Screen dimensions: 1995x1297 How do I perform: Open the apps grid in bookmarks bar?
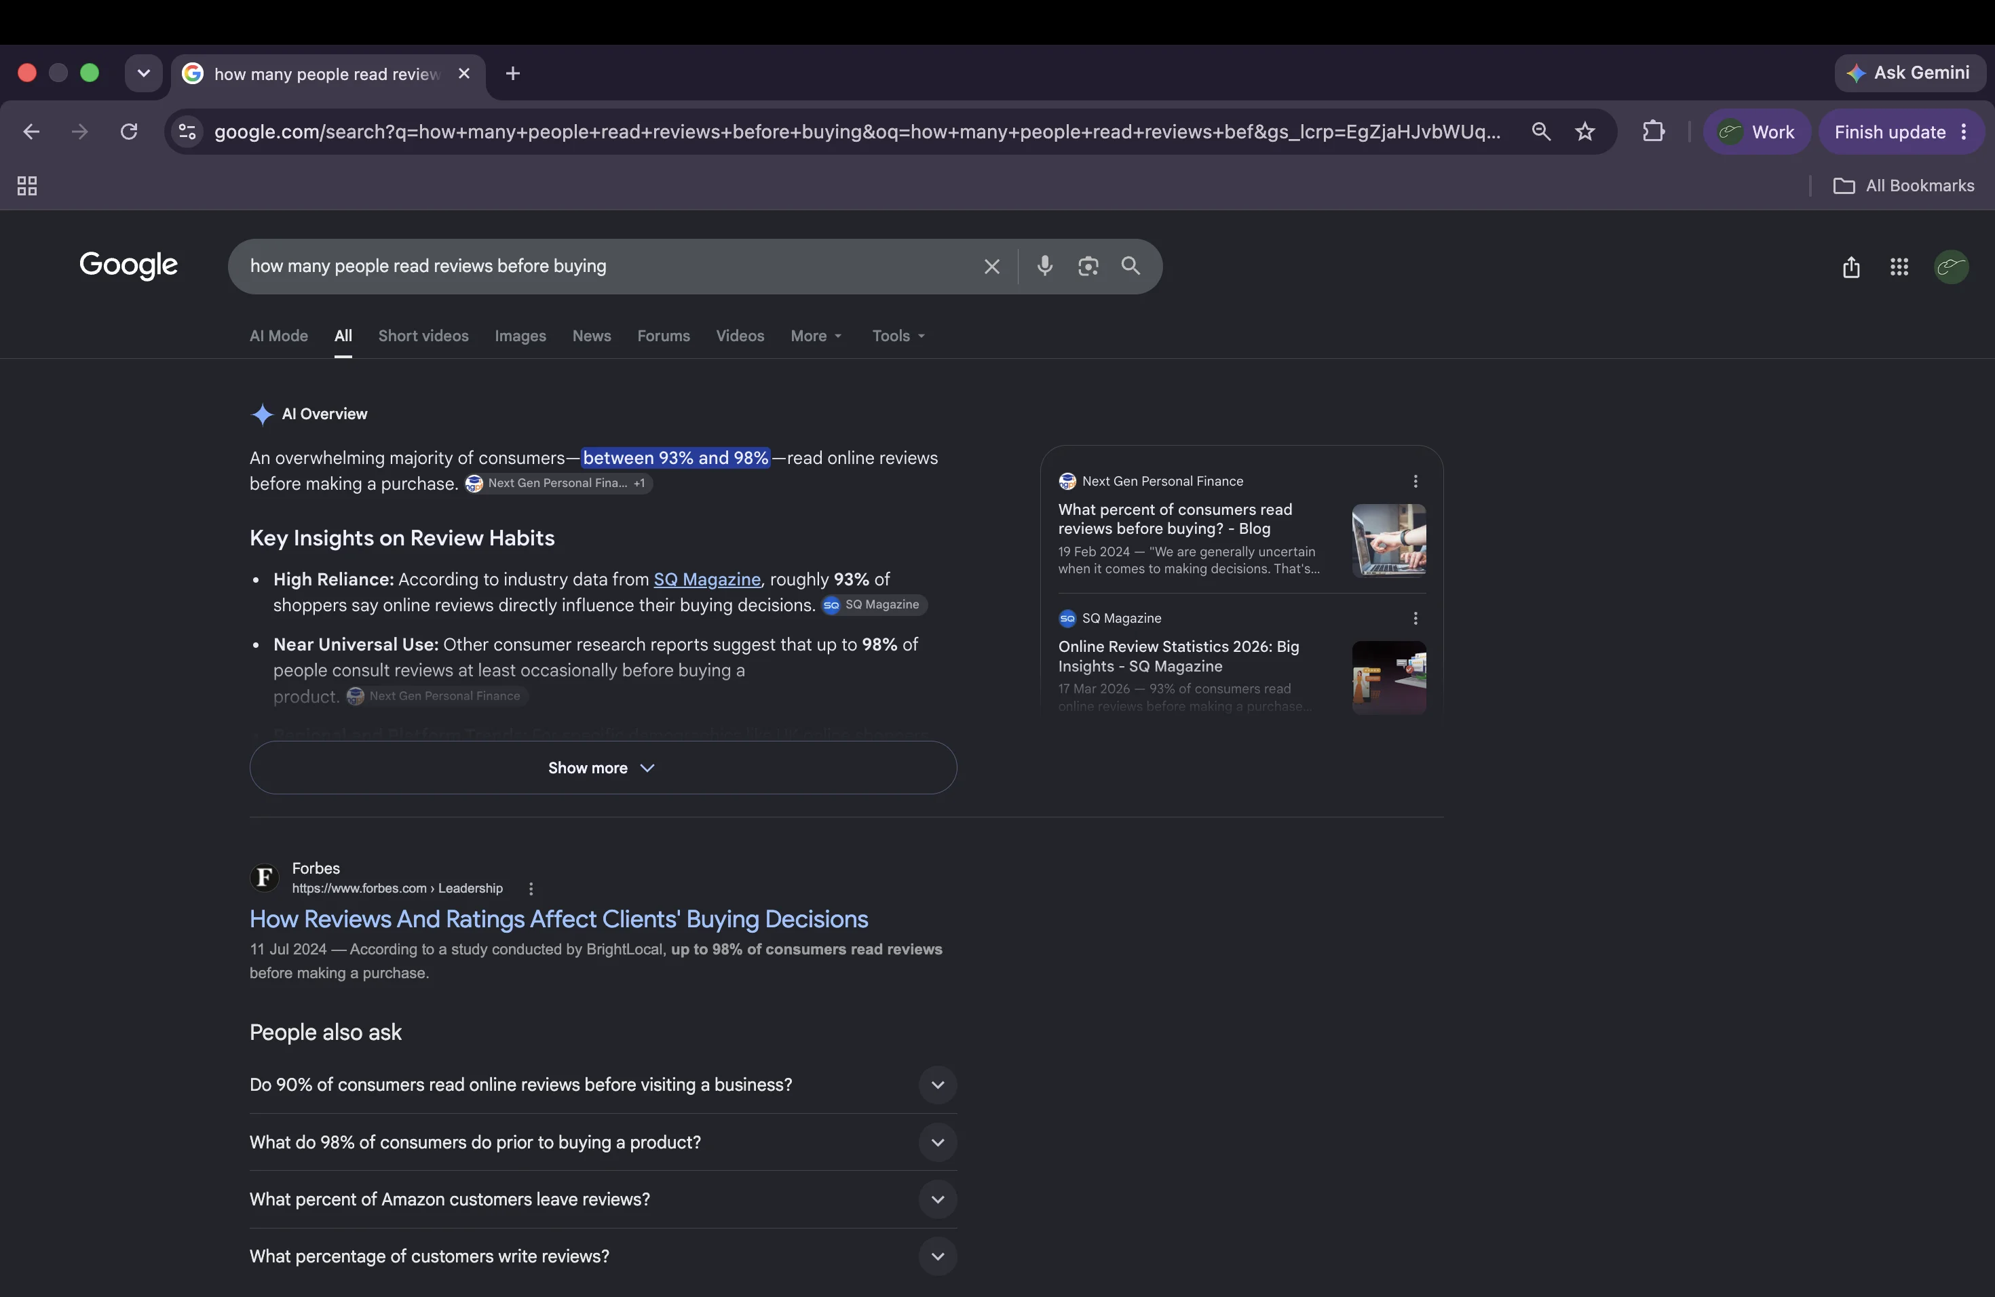coord(27,186)
